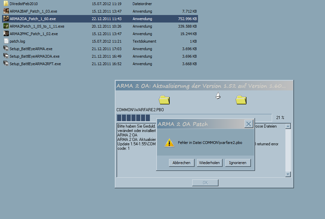Click the log line Bitte haben Sie Geduld

coord(137,126)
